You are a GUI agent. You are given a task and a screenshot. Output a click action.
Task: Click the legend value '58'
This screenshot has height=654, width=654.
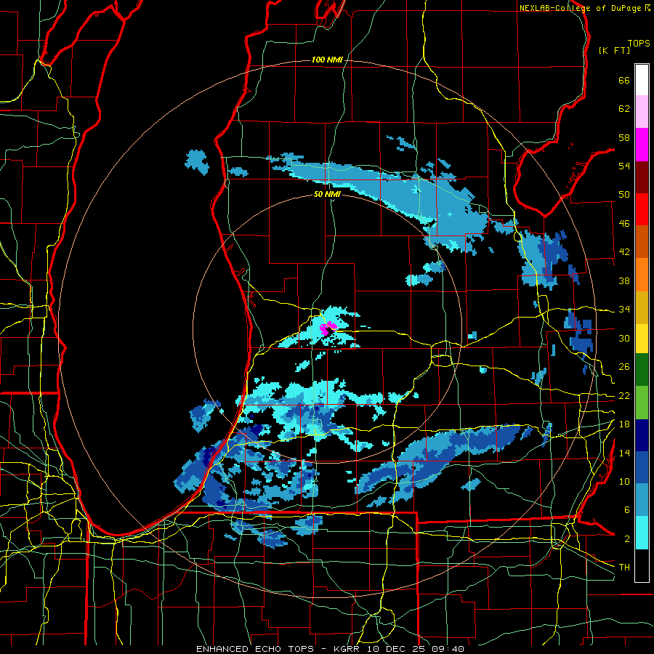click(624, 137)
